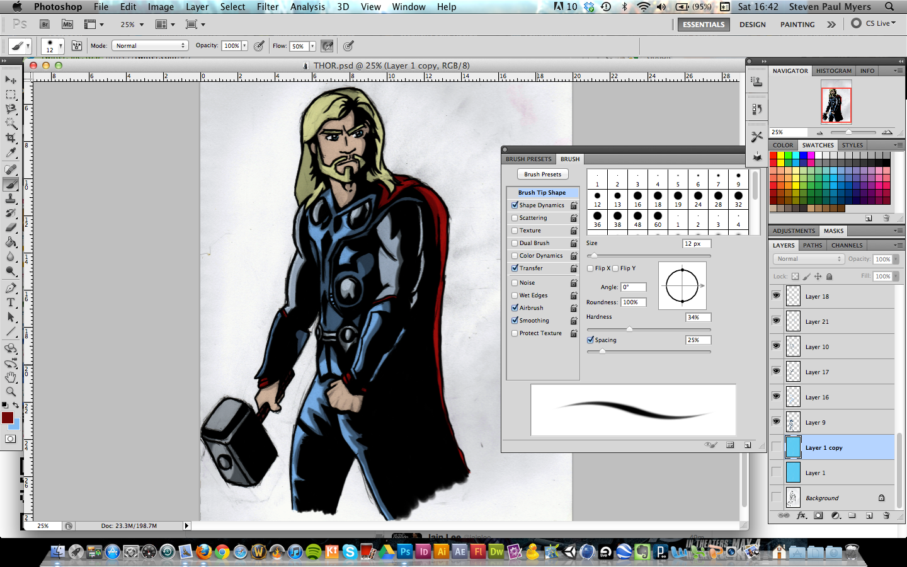Select the Spot Healing Brush tool
The width and height of the screenshot is (907, 567).
coord(11,169)
